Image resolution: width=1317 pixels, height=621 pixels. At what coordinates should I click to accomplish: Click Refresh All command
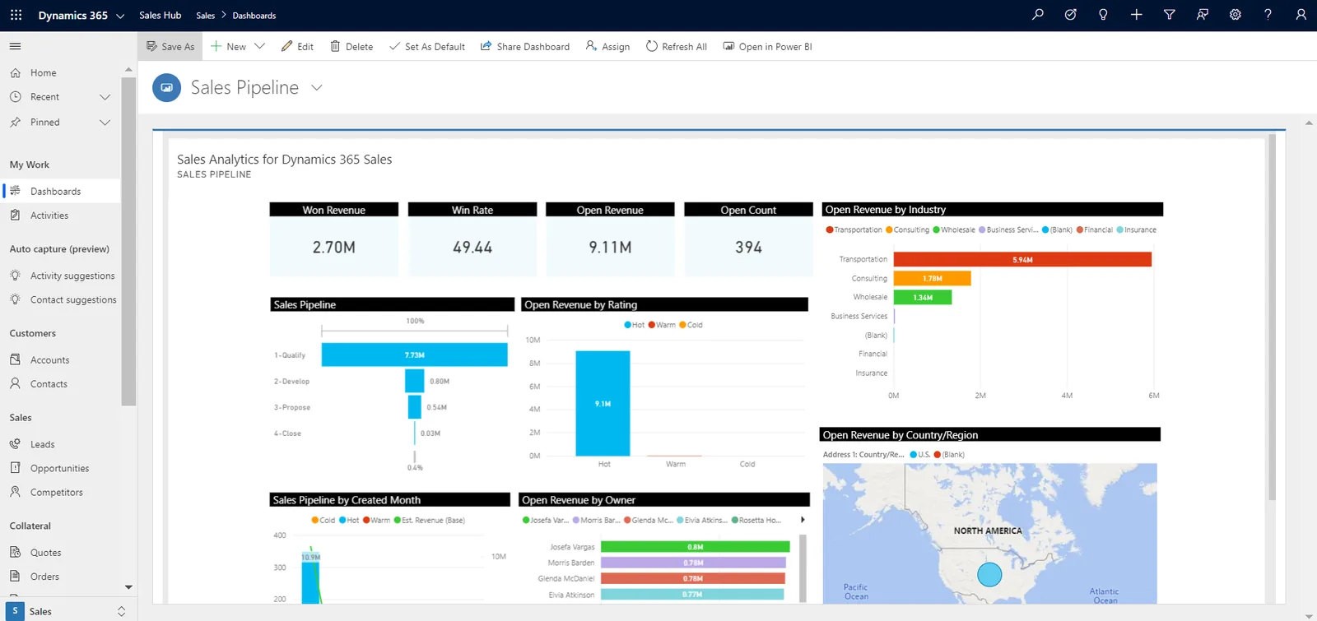[x=677, y=47]
